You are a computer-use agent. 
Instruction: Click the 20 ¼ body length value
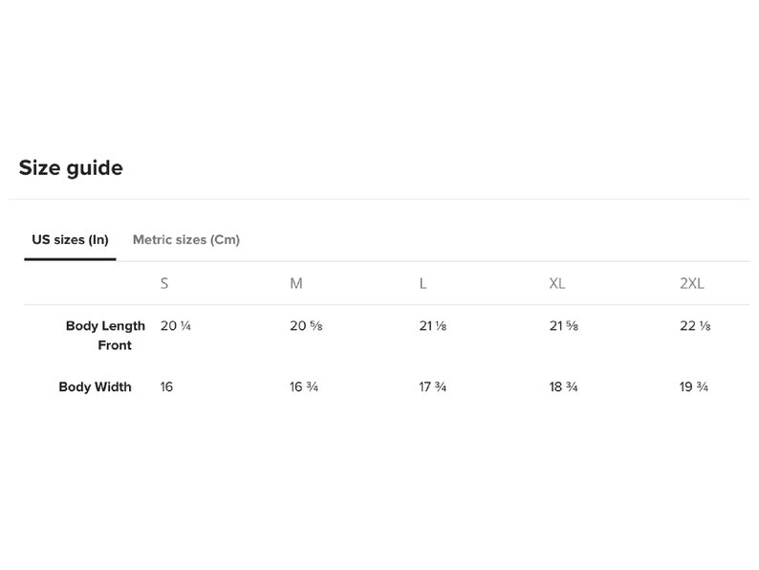click(176, 326)
